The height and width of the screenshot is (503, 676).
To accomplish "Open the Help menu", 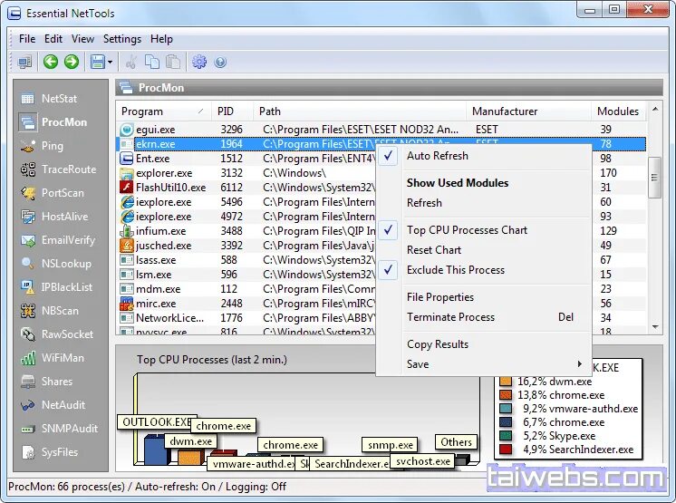I will 161,39.
